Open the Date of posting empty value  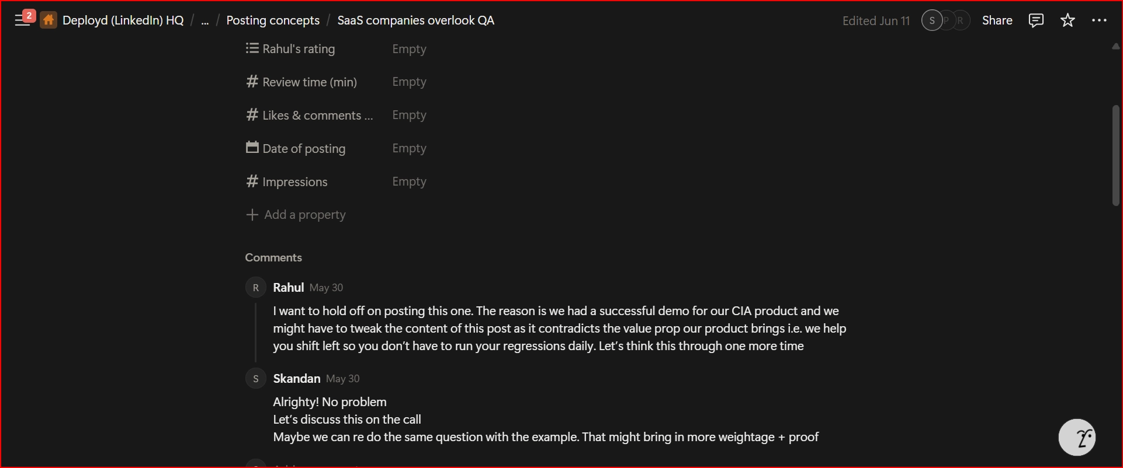[x=409, y=148]
